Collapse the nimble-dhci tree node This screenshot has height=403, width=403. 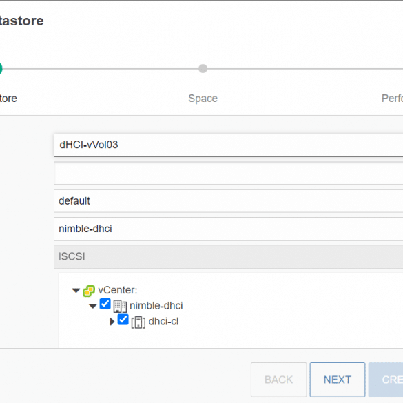point(93,306)
